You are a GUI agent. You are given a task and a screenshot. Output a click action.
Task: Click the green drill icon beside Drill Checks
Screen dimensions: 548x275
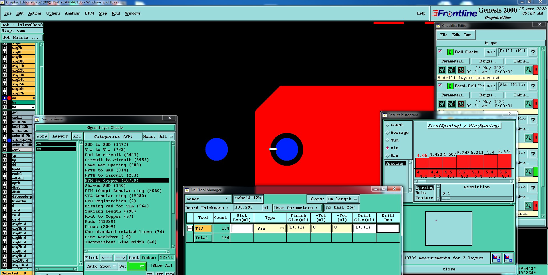(x=450, y=52)
